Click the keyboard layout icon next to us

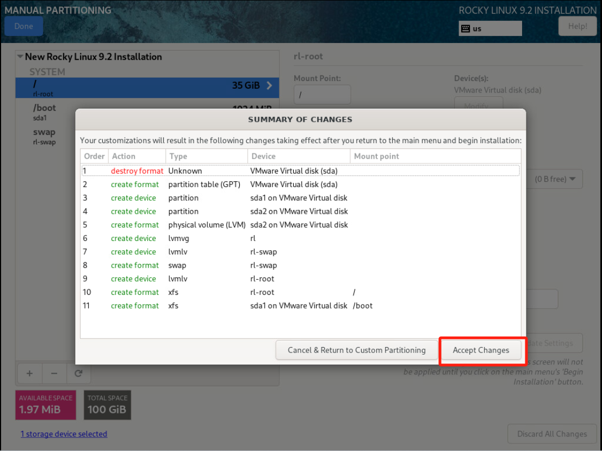click(466, 28)
